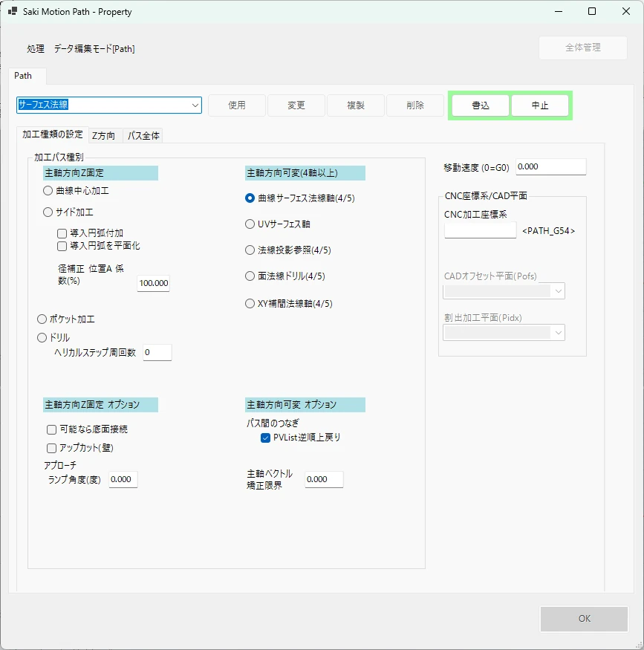Expand 割出加工平面(Pidx) dropdown
This screenshot has width=644, height=650.
(559, 333)
